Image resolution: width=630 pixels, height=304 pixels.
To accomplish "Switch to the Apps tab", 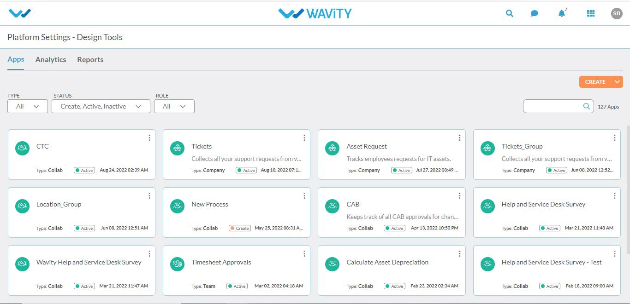I will click(x=16, y=59).
